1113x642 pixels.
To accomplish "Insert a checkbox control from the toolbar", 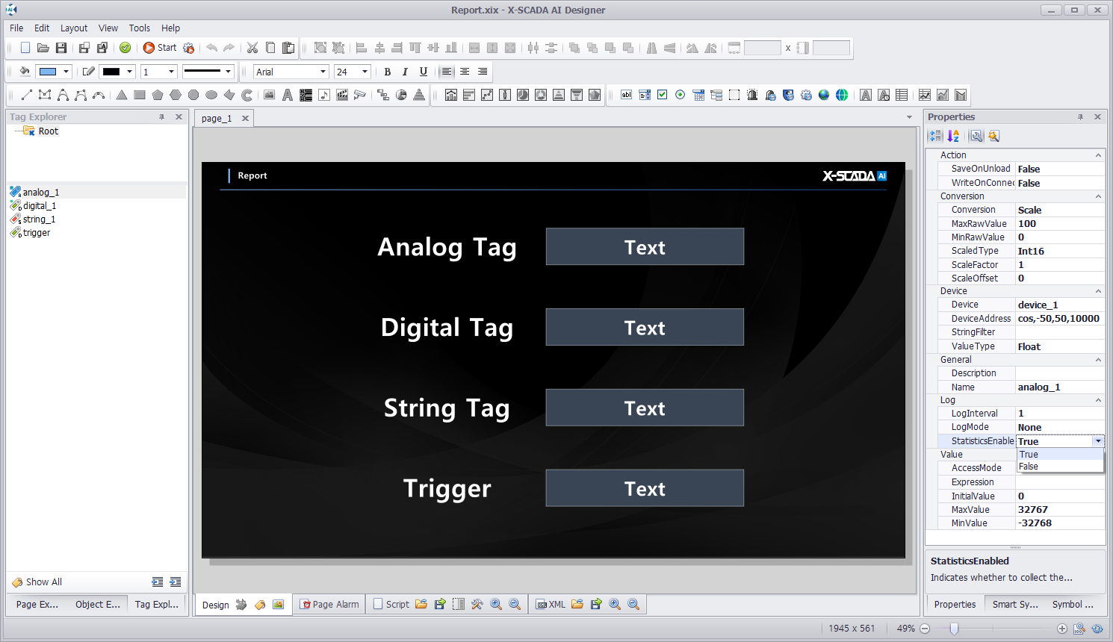I will click(663, 95).
